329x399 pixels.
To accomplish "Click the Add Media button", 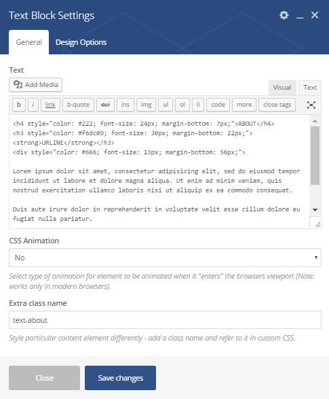I will 35,85.
